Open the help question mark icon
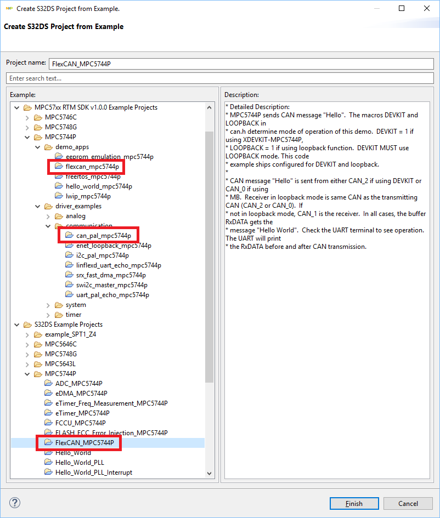Viewport: 440px width, 518px height. pyautogui.click(x=15, y=503)
